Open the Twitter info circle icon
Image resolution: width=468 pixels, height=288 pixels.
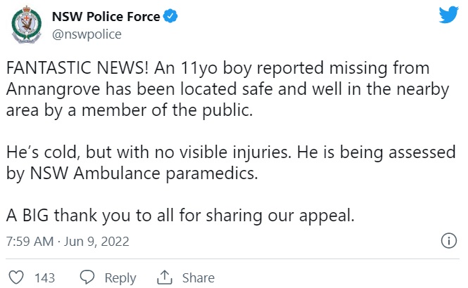(448, 241)
